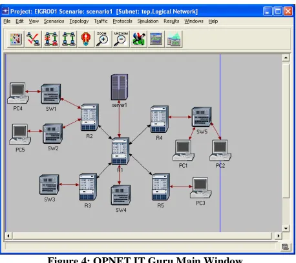The height and width of the screenshot is (263, 296).
Task: Click the vertical scrollbar thumb
Action: click(x=286, y=131)
